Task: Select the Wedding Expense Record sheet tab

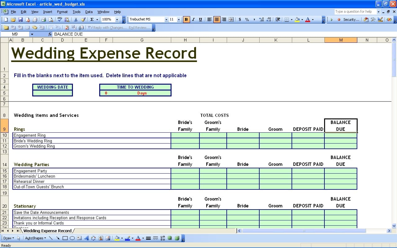Action: click(x=48, y=231)
